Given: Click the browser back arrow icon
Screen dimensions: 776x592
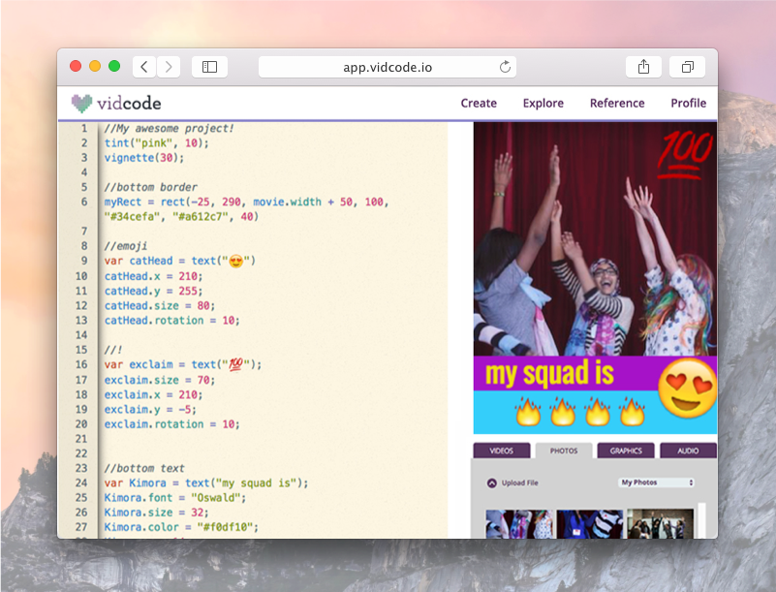Looking at the screenshot, I should tap(143, 66).
